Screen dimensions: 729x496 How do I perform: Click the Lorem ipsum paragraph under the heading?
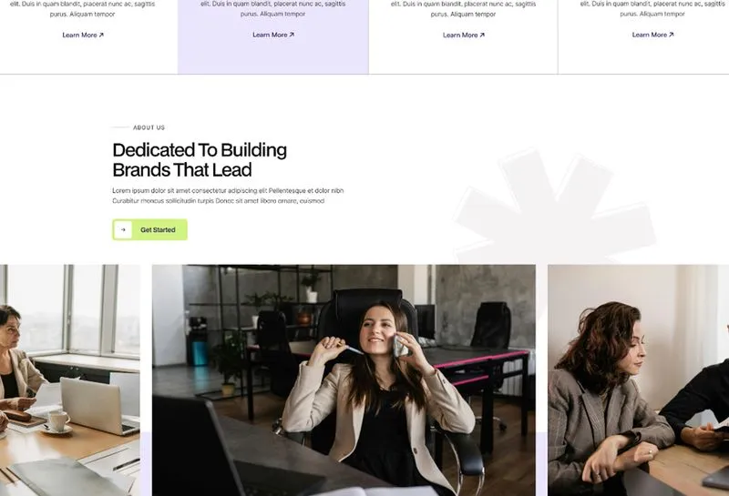[x=228, y=196]
